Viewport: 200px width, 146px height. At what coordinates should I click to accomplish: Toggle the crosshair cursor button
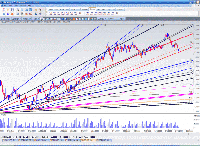89,19
